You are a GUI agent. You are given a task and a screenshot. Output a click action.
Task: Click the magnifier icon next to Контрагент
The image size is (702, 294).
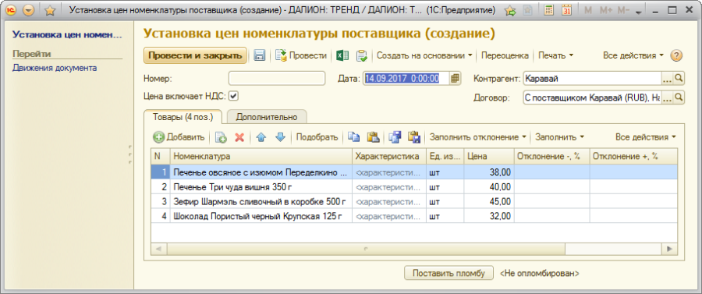tap(679, 78)
